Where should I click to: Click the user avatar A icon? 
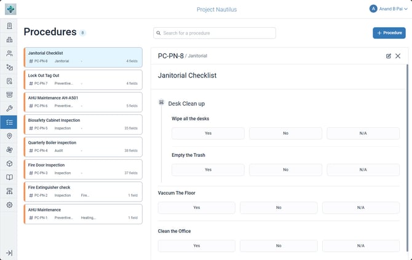point(373,9)
